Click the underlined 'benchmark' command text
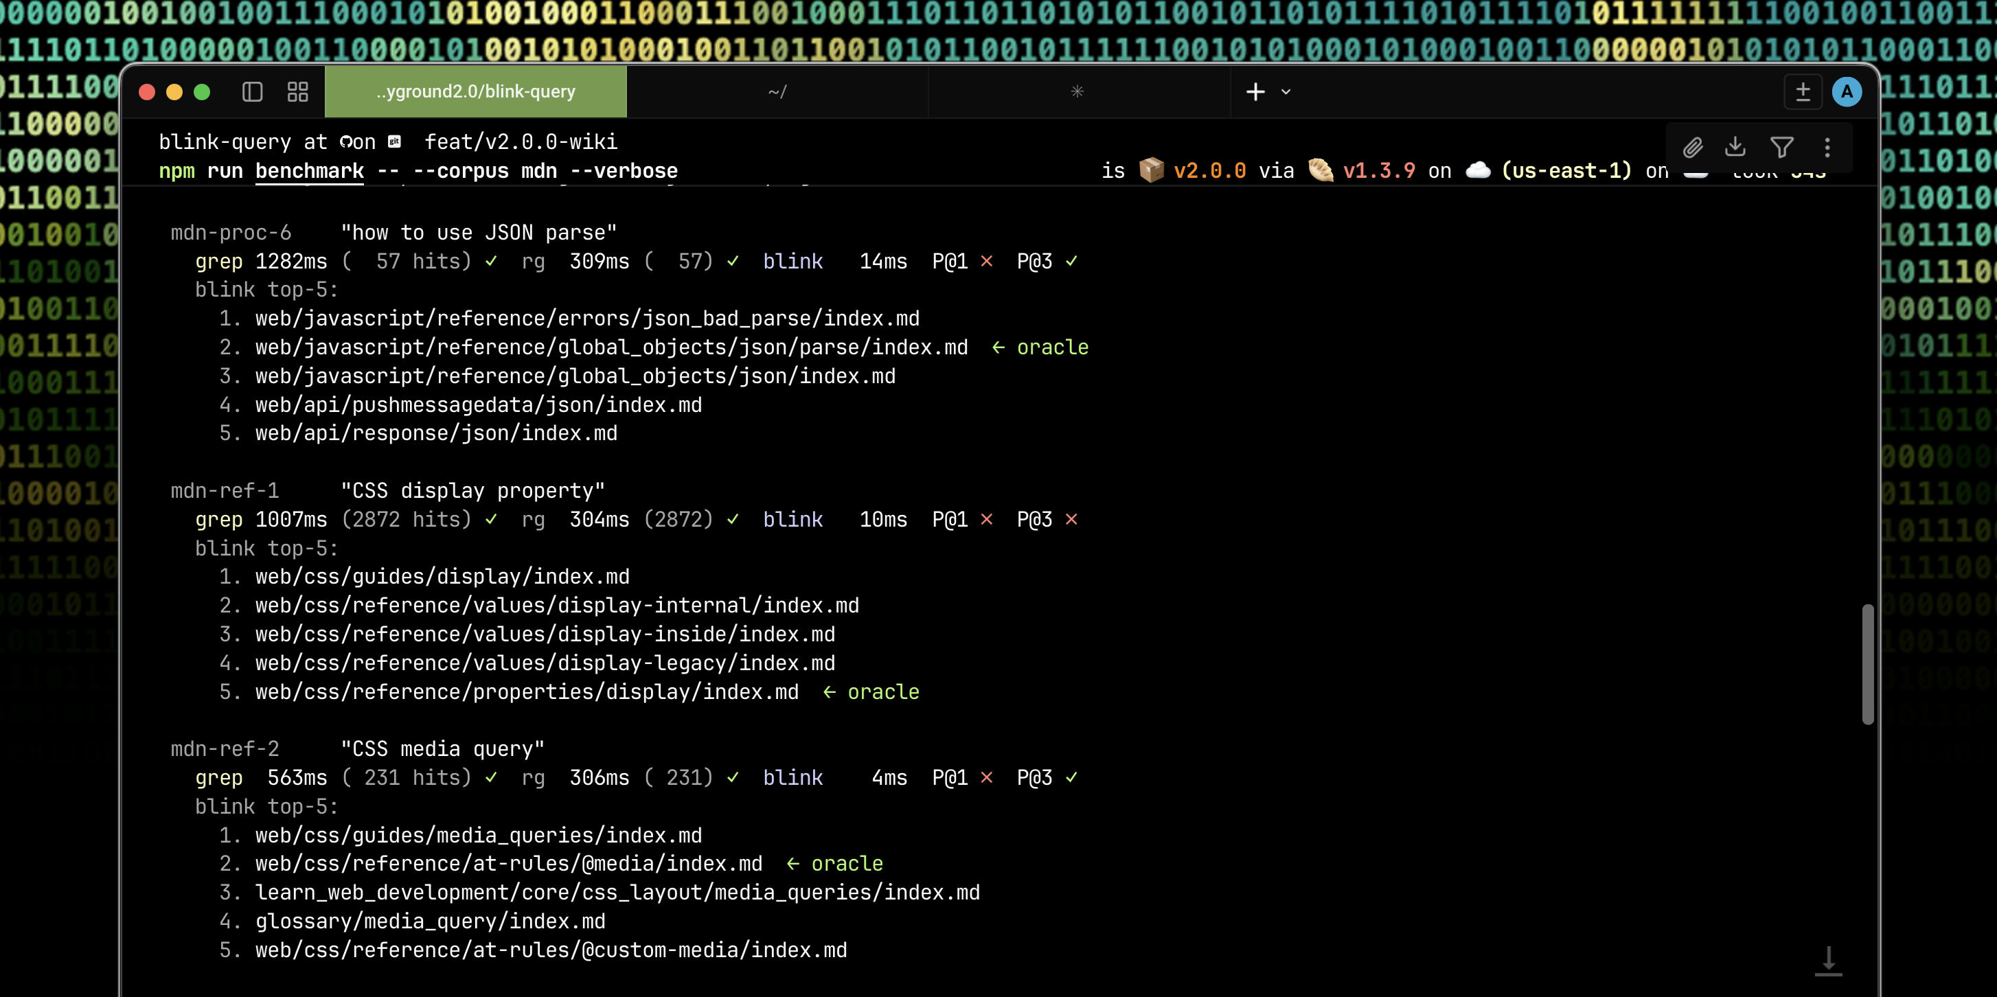1997x997 pixels. coord(309,172)
